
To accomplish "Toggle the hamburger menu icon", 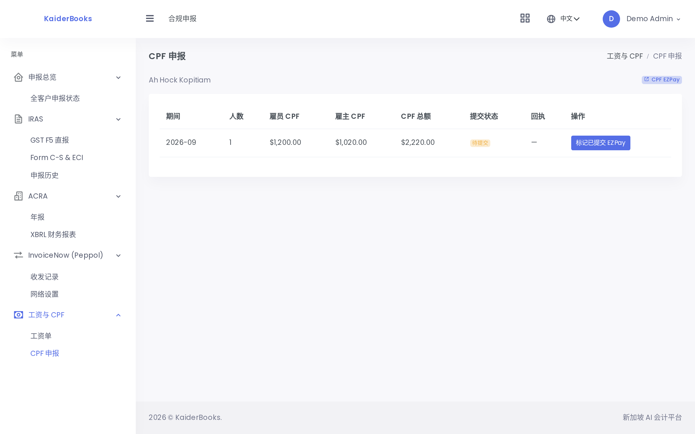I will tap(150, 19).
